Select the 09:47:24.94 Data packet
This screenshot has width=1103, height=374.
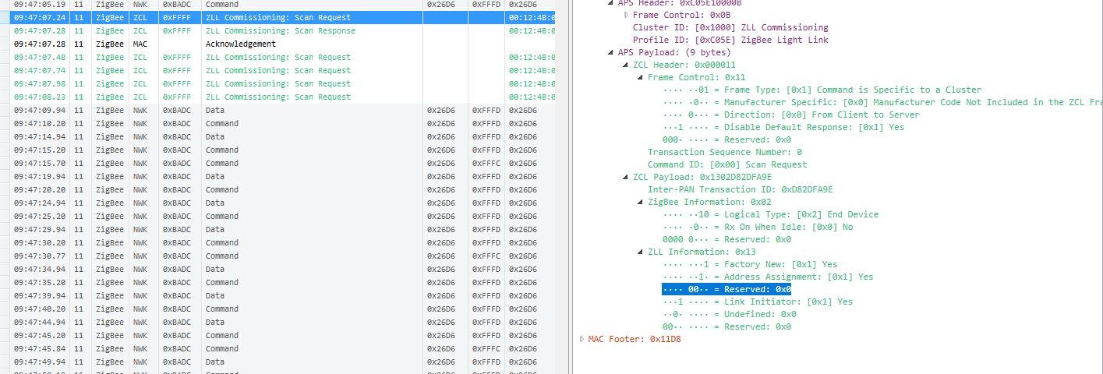coord(278,203)
